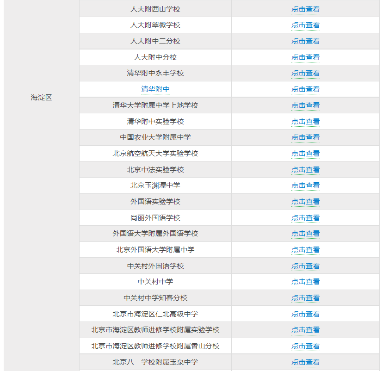
Task: Click the name 北京市海淀区教师进修学校附属实验学校
Action: point(155,330)
